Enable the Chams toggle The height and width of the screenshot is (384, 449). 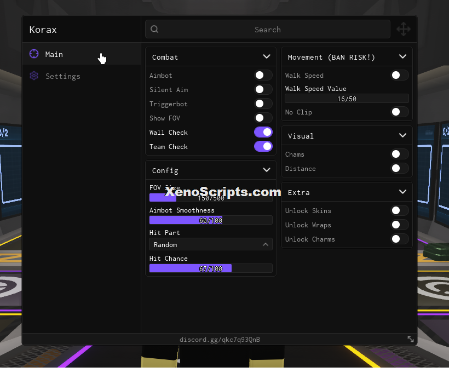[400, 154]
